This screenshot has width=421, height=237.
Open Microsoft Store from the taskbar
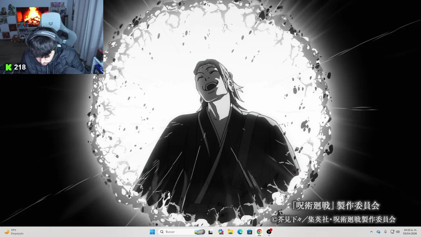pos(250,232)
